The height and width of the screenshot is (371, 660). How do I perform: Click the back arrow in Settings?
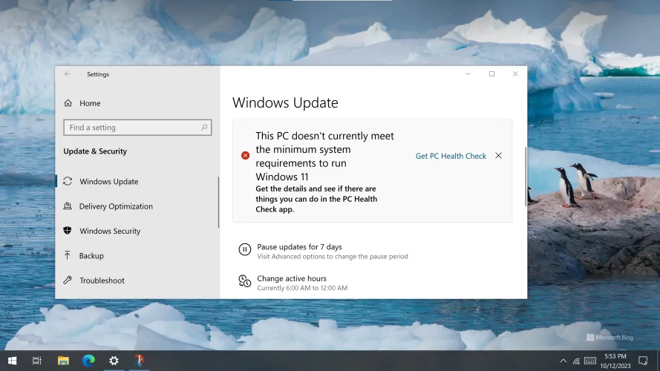[x=68, y=74]
